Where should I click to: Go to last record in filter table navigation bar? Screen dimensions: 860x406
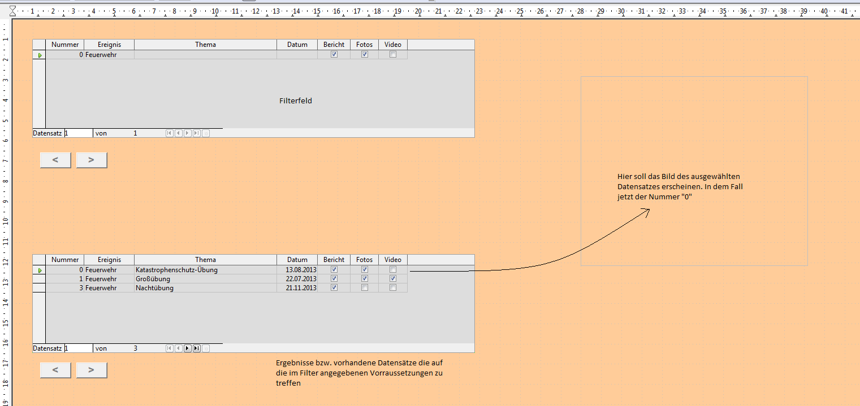pyautogui.click(x=197, y=133)
